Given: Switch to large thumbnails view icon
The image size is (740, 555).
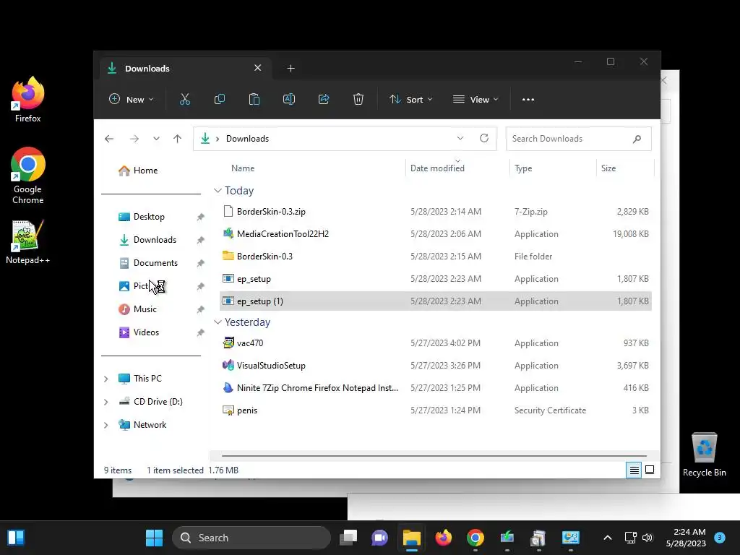Looking at the screenshot, I should point(650,470).
